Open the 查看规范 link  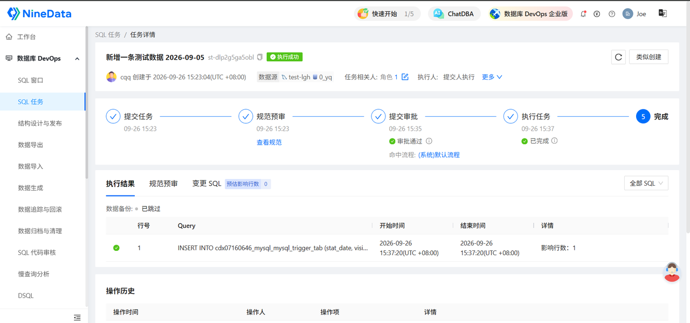pyautogui.click(x=269, y=142)
